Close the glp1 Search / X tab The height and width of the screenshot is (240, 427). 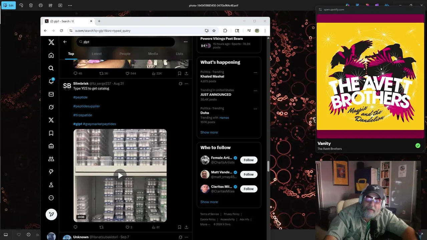tap(91, 21)
